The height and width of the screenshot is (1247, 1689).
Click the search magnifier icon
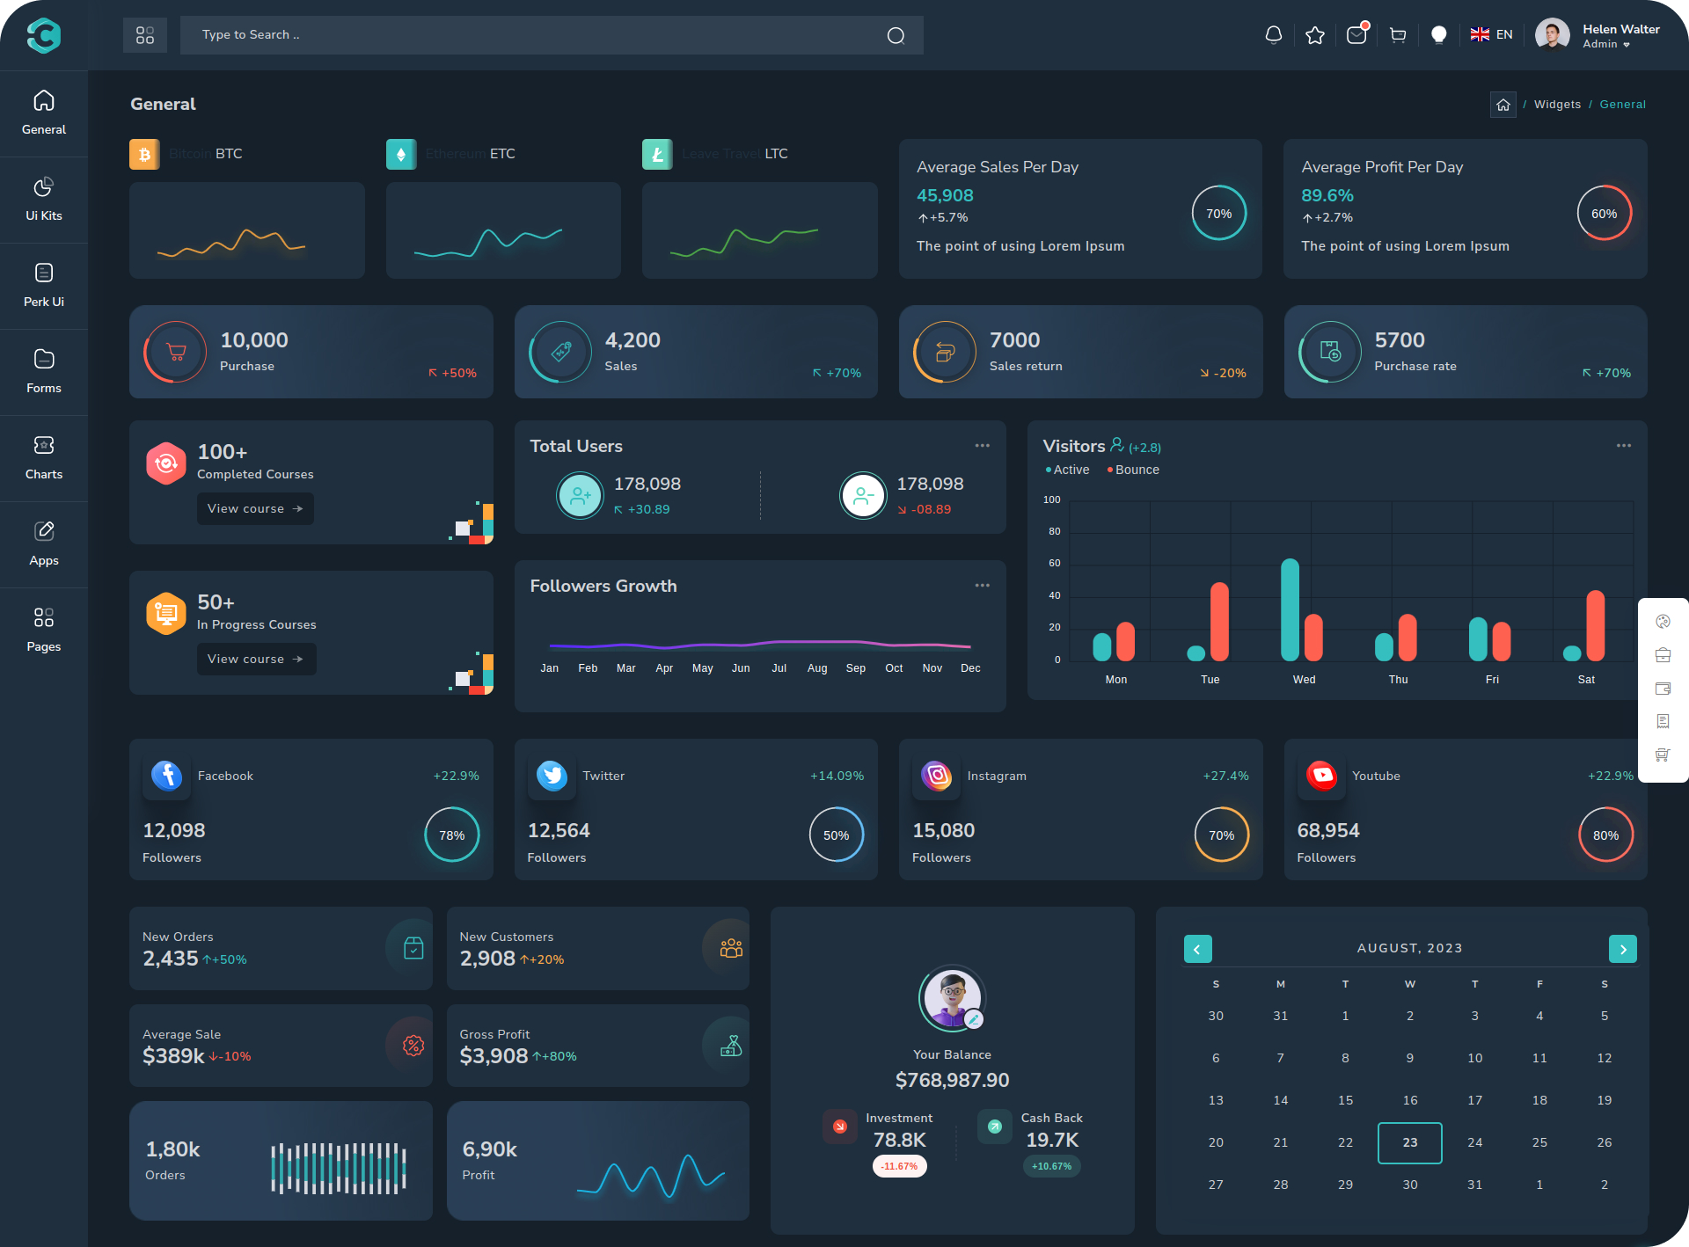click(x=896, y=35)
